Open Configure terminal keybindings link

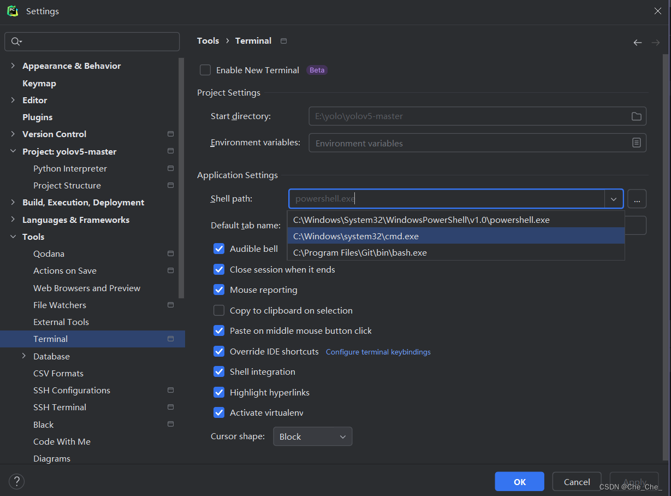(x=378, y=352)
